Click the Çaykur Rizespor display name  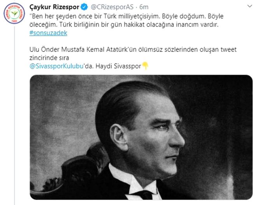coord(55,7)
